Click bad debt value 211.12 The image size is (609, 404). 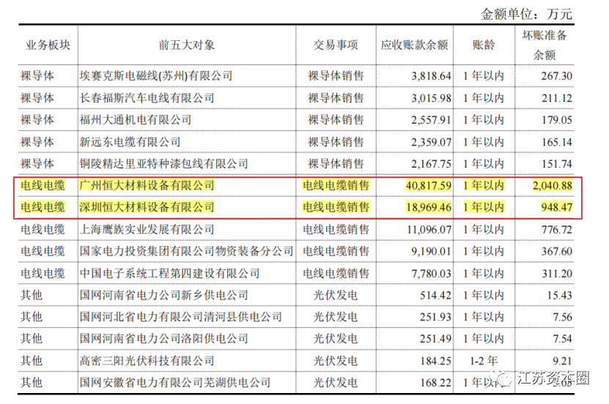click(556, 98)
